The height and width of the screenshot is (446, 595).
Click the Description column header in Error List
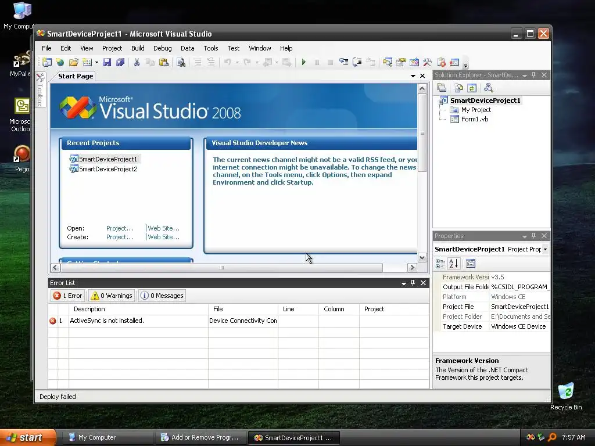click(x=138, y=309)
